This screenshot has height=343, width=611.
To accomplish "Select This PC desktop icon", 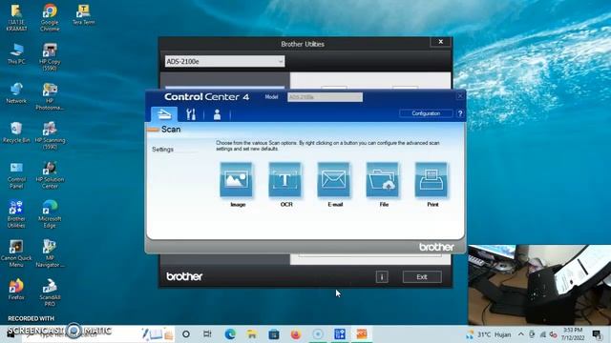I will pyautogui.click(x=16, y=53).
